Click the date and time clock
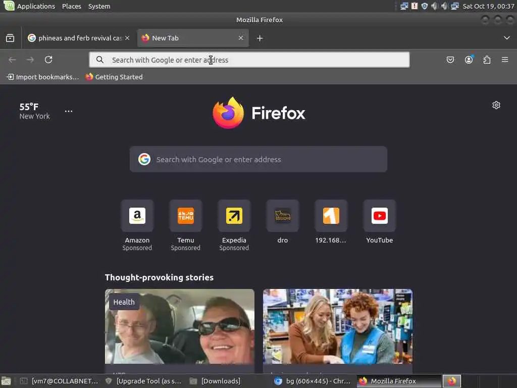Image resolution: width=517 pixels, height=388 pixels. (x=488, y=6)
